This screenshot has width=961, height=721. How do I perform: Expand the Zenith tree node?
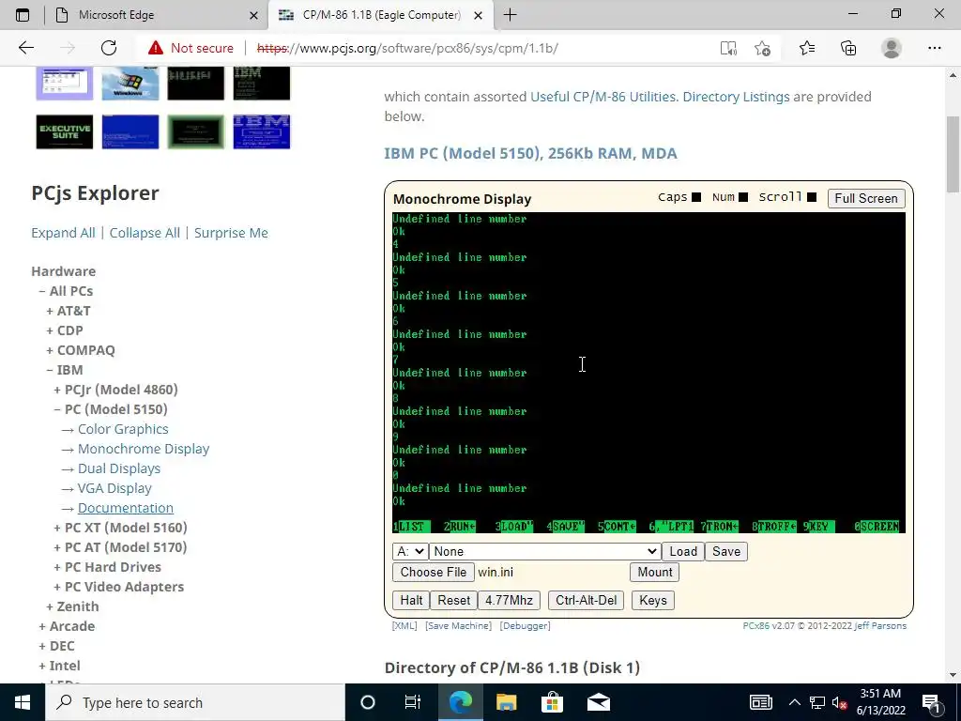(x=50, y=606)
